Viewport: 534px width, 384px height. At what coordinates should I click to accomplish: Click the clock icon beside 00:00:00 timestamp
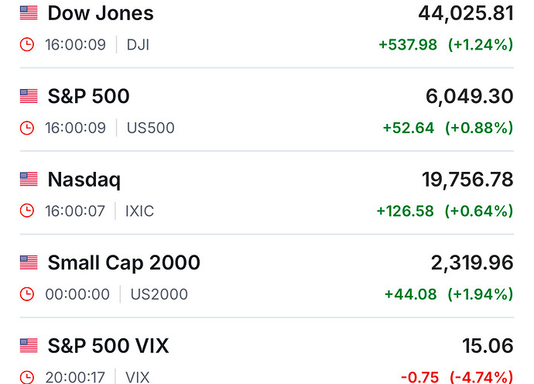click(27, 294)
